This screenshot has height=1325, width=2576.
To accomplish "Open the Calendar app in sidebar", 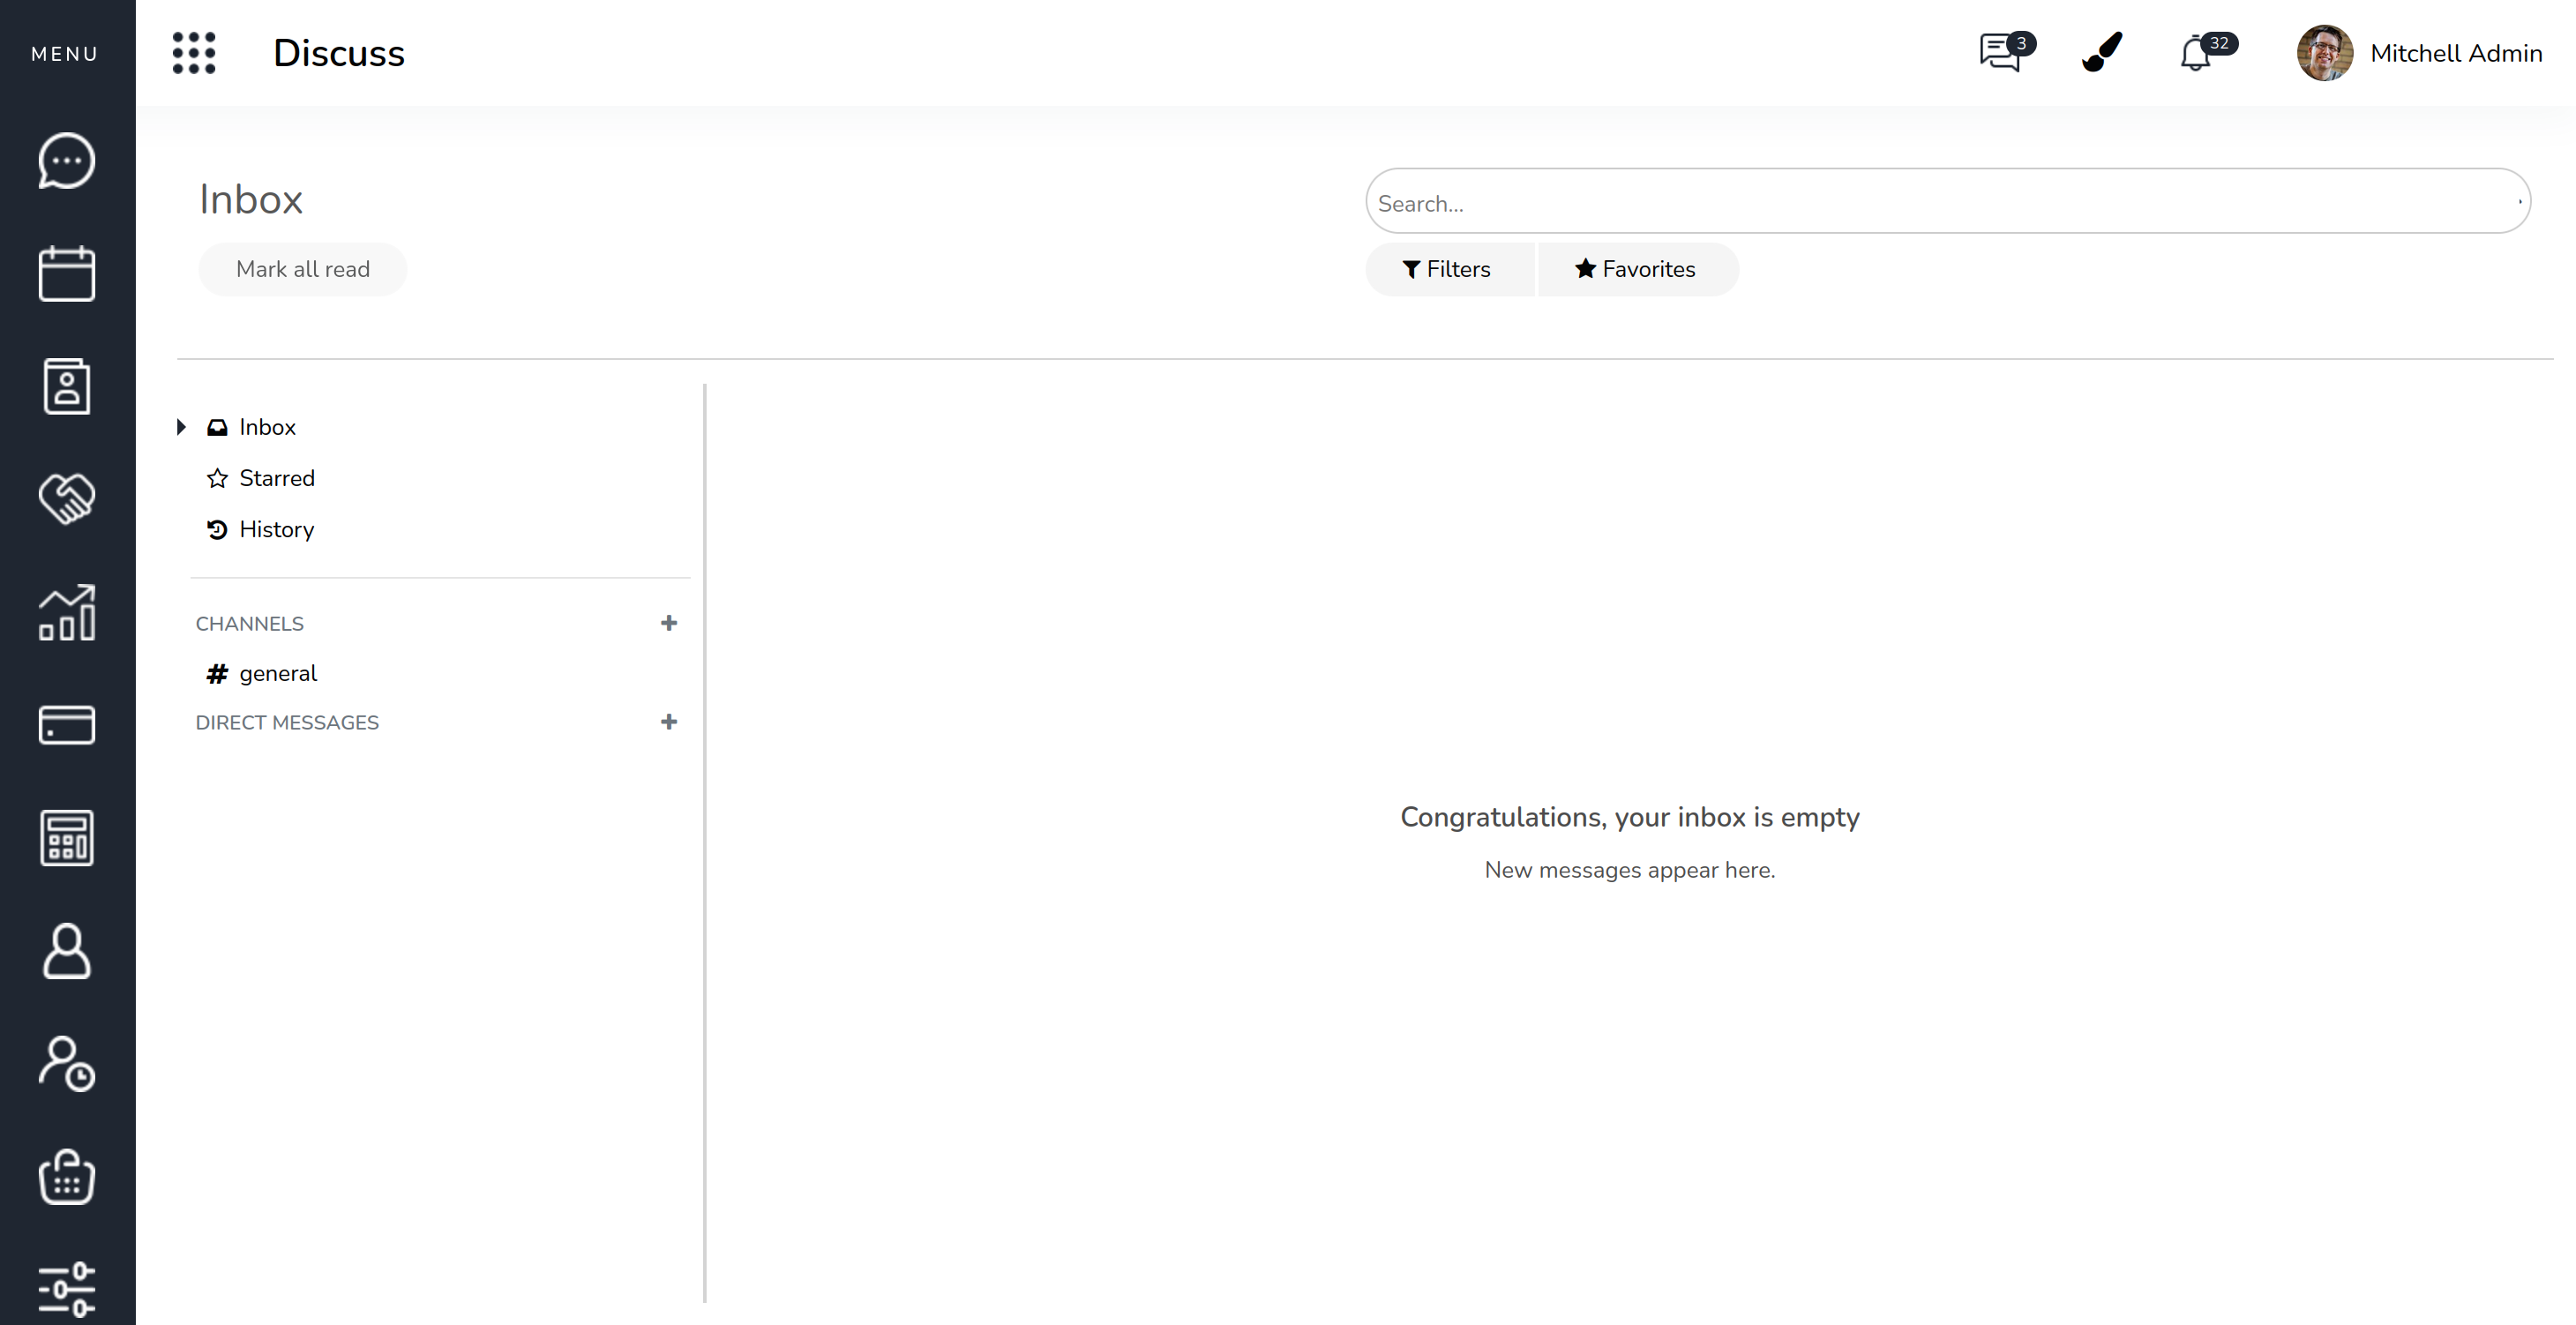I will (x=67, y=273).
